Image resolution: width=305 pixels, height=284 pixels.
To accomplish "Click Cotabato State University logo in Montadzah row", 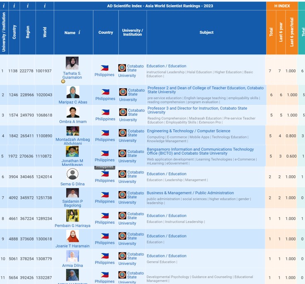I will click(123, 133).
